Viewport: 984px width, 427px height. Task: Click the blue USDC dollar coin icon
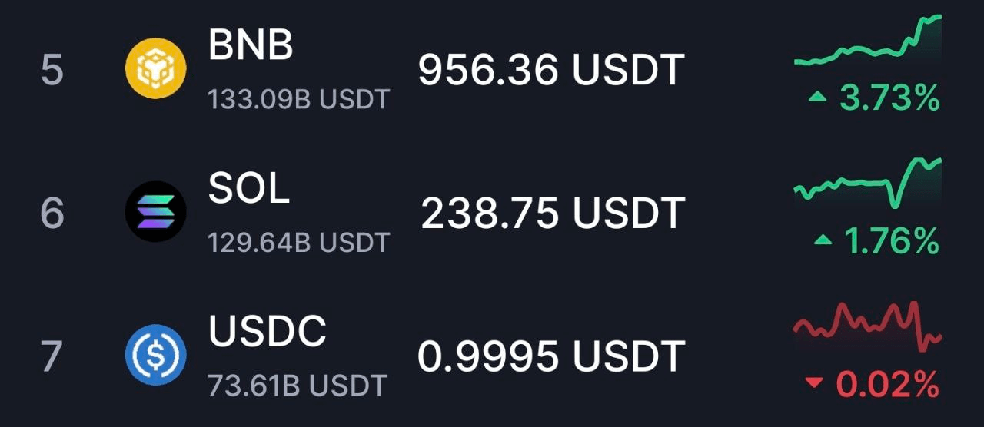(x=155, y=354)
